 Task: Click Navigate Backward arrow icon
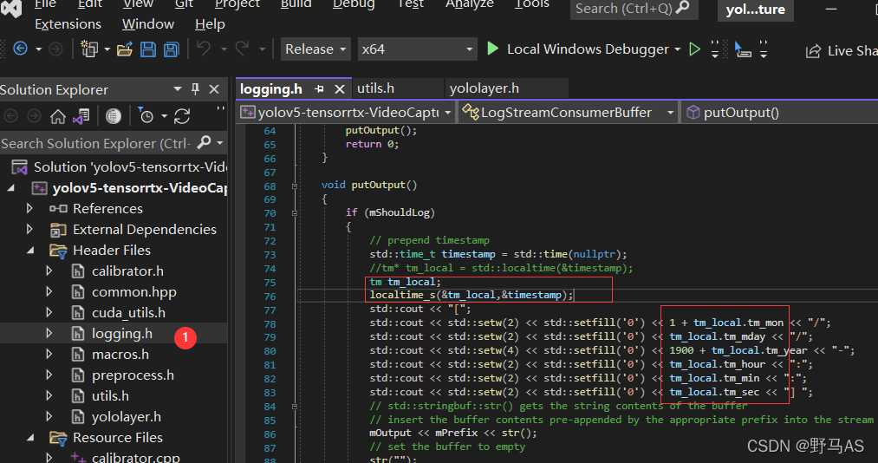pyautogui.click(x=20, y=49)
